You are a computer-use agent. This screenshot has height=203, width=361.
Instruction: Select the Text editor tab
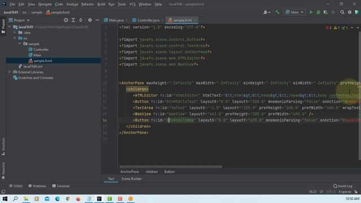point(111,179)
